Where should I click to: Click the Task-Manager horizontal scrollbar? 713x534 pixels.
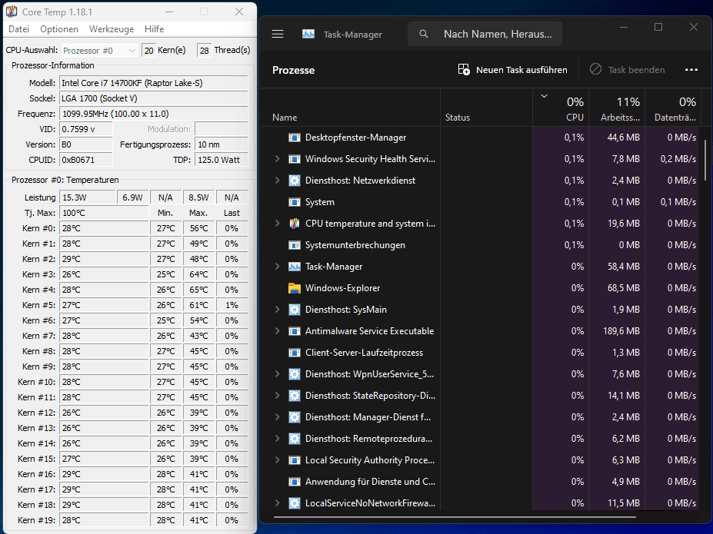(455, 517)
